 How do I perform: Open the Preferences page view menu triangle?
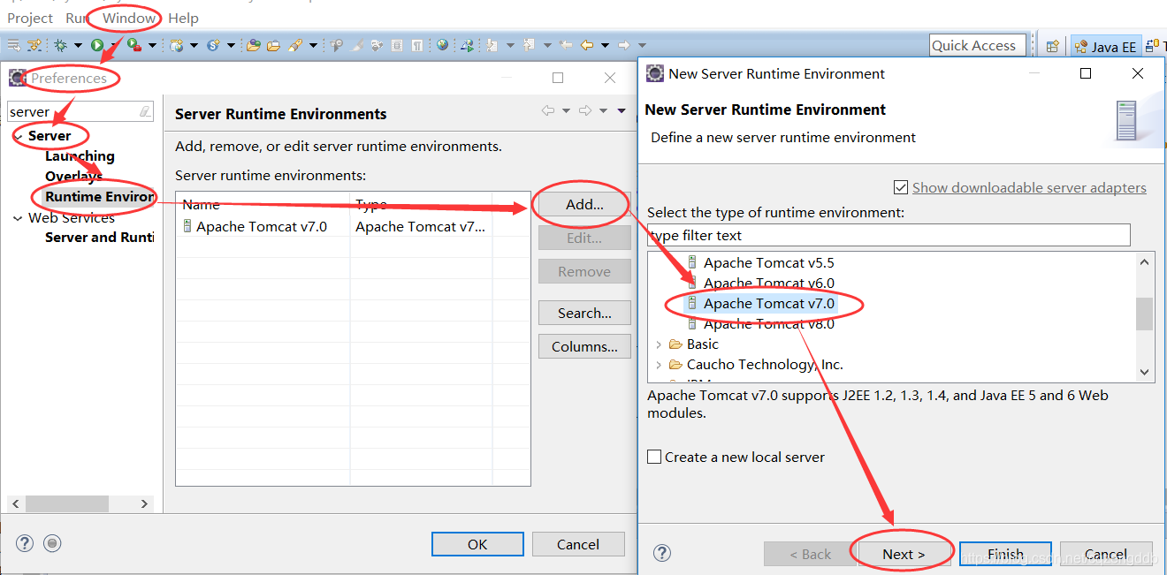point(622,110)
